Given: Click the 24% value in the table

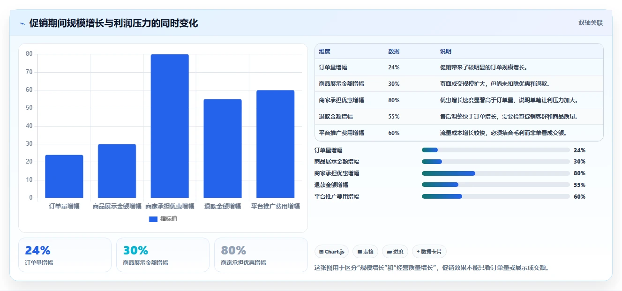Looking at the screenshot, I should (394, 67).
